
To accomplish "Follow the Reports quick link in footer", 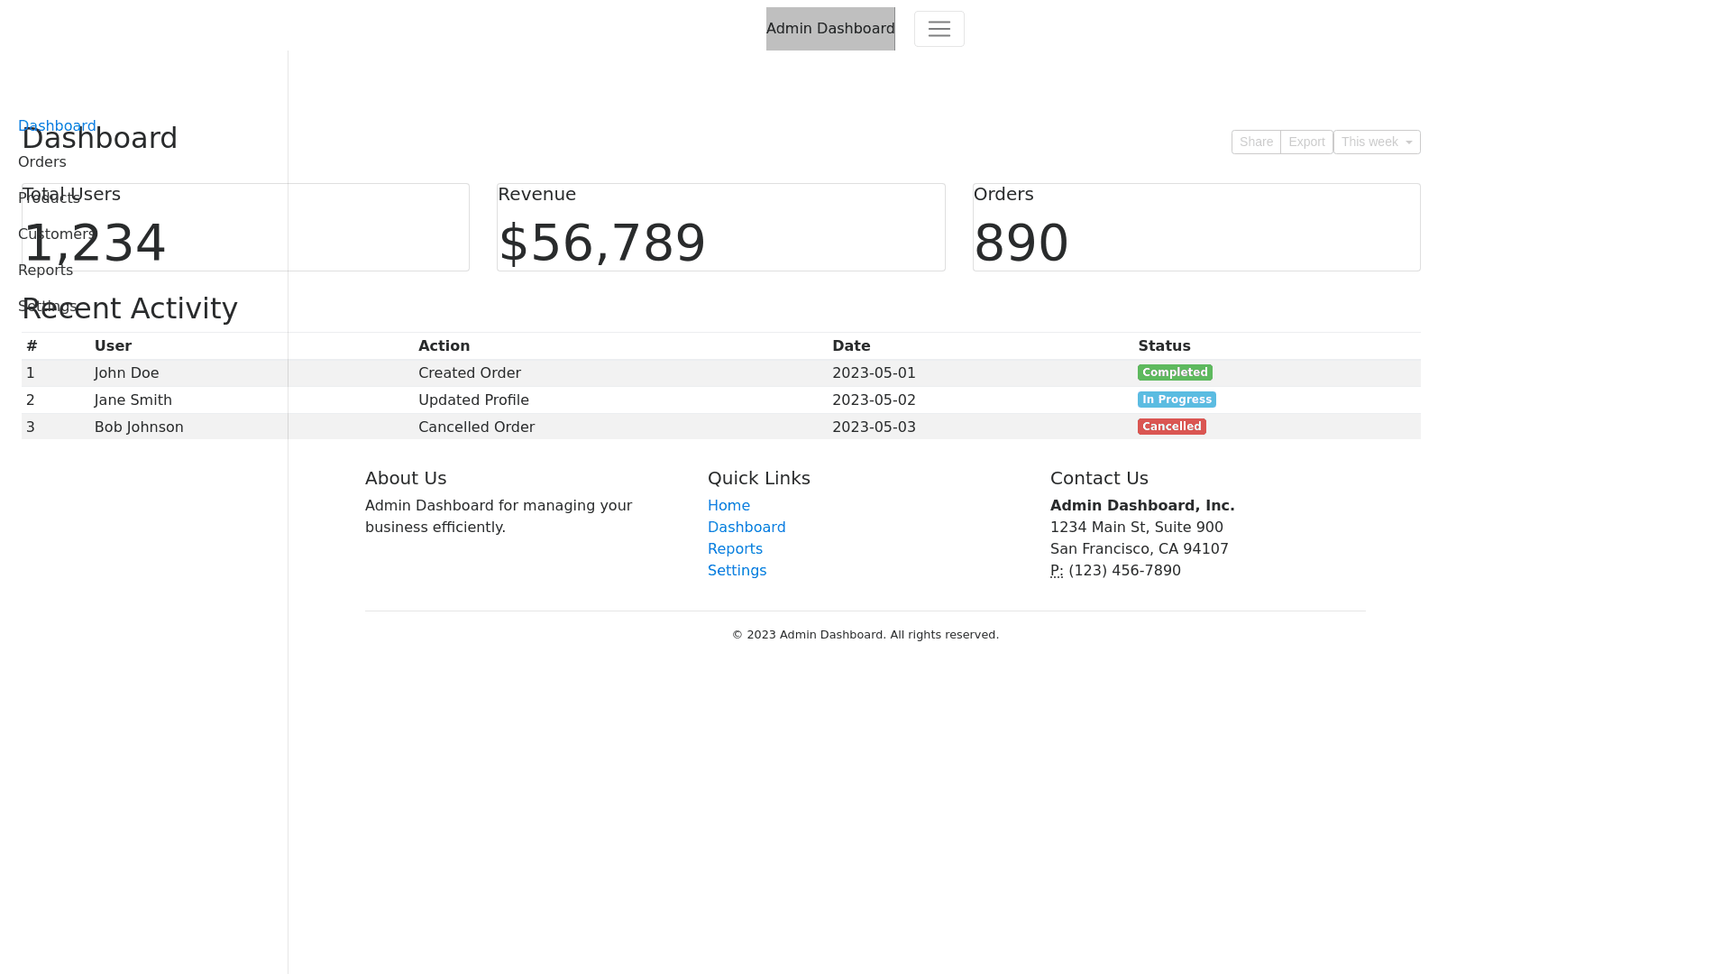I will coord(735,549).
